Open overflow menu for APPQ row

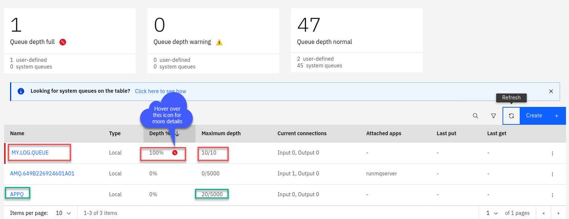point(552,195)
